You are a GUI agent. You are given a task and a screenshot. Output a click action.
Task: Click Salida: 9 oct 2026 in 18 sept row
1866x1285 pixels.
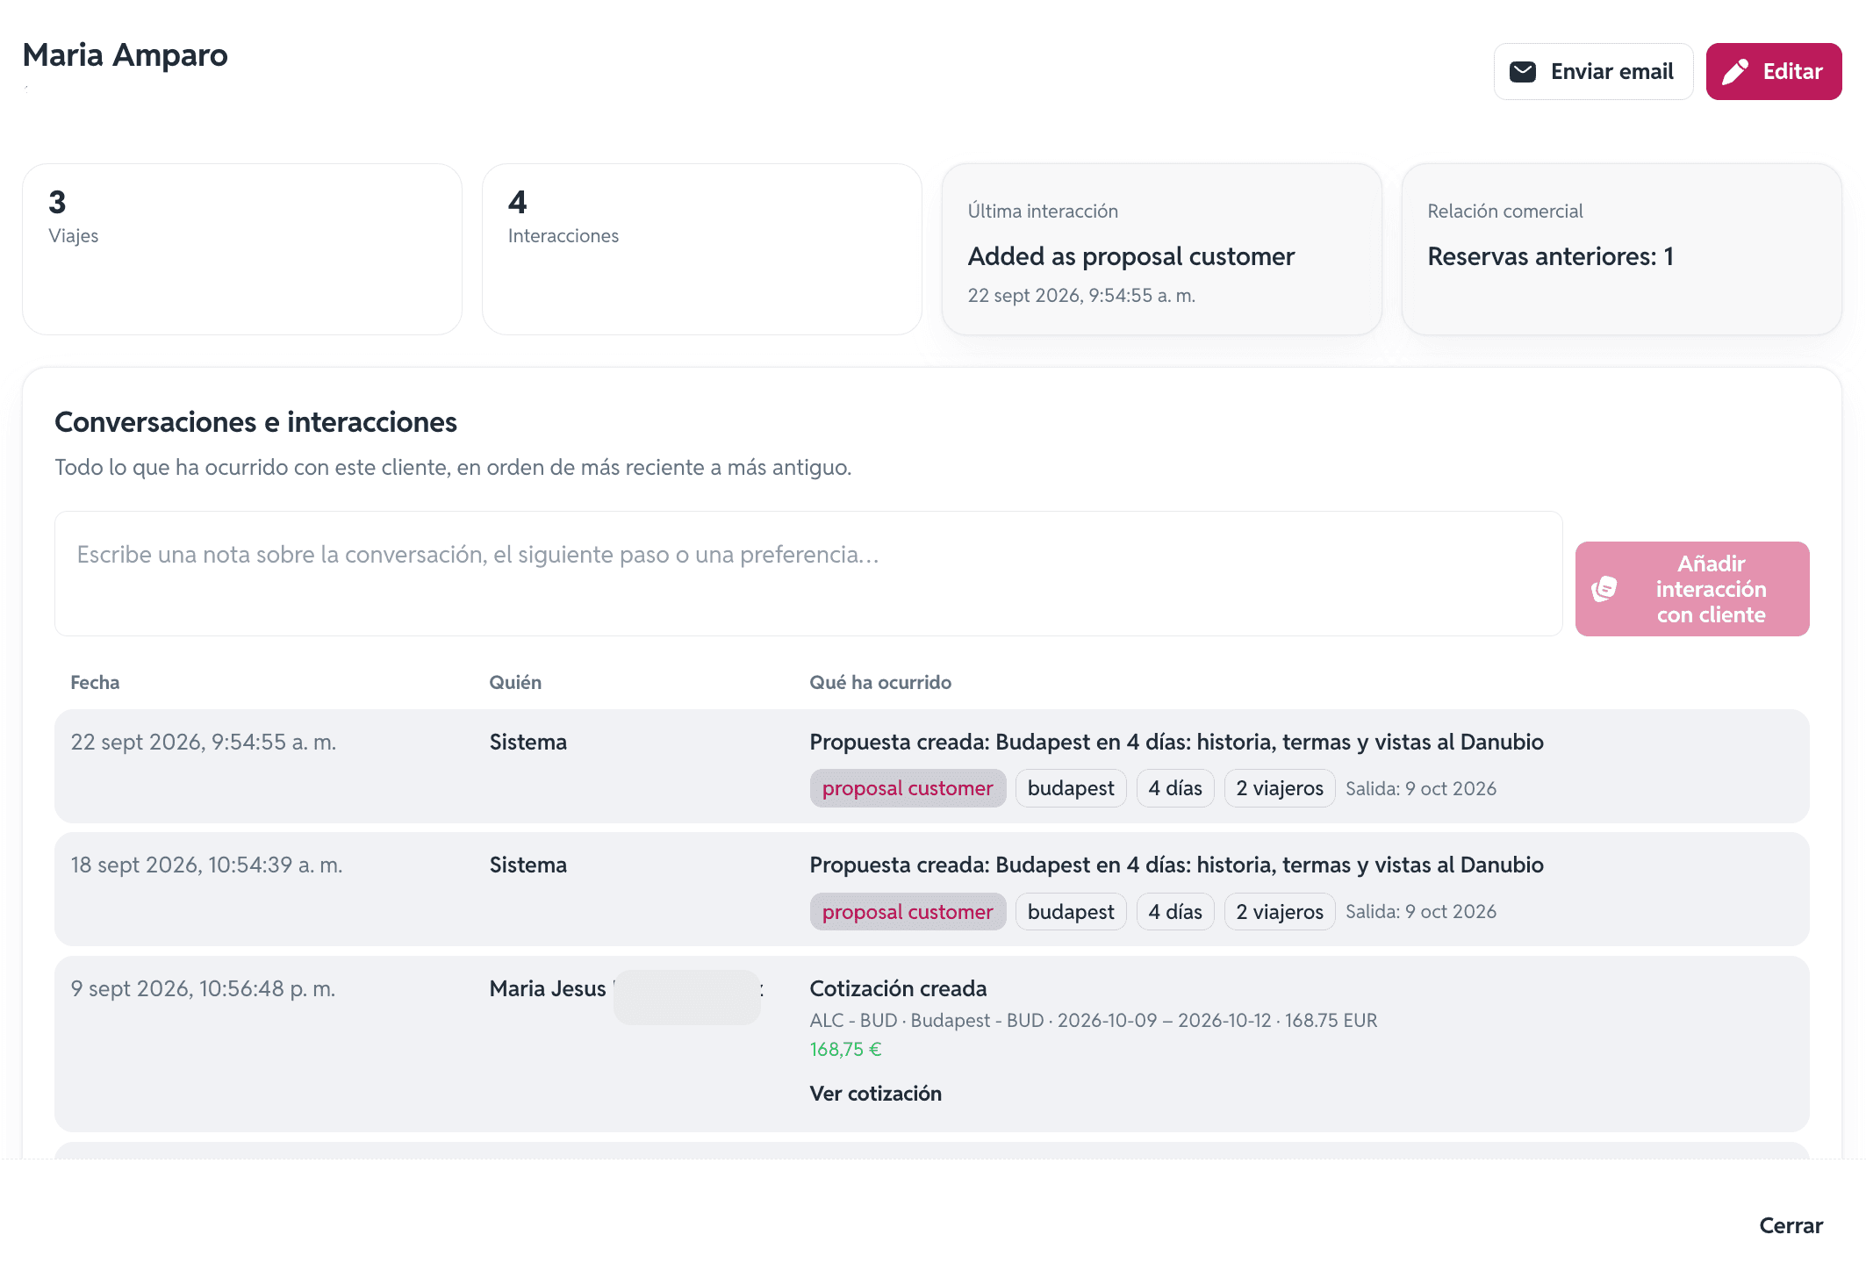[1421, 912]
